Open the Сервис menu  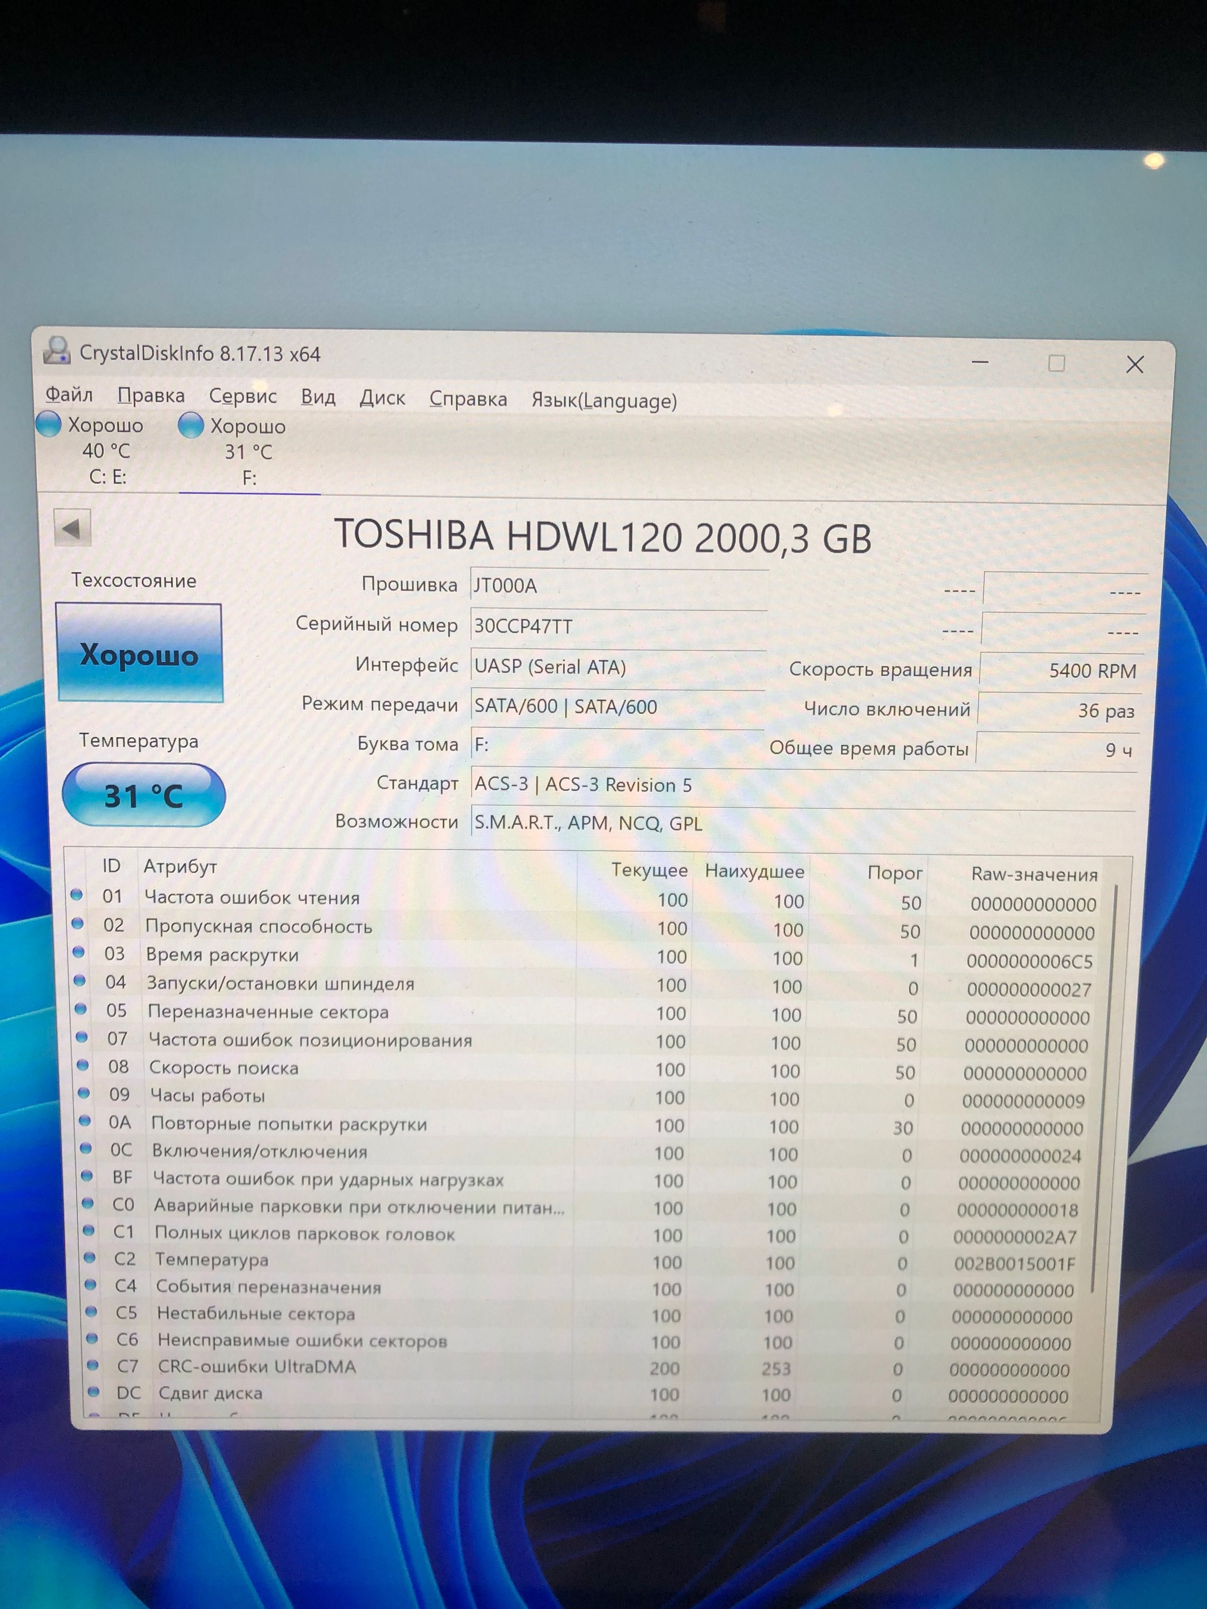point(243,396)
